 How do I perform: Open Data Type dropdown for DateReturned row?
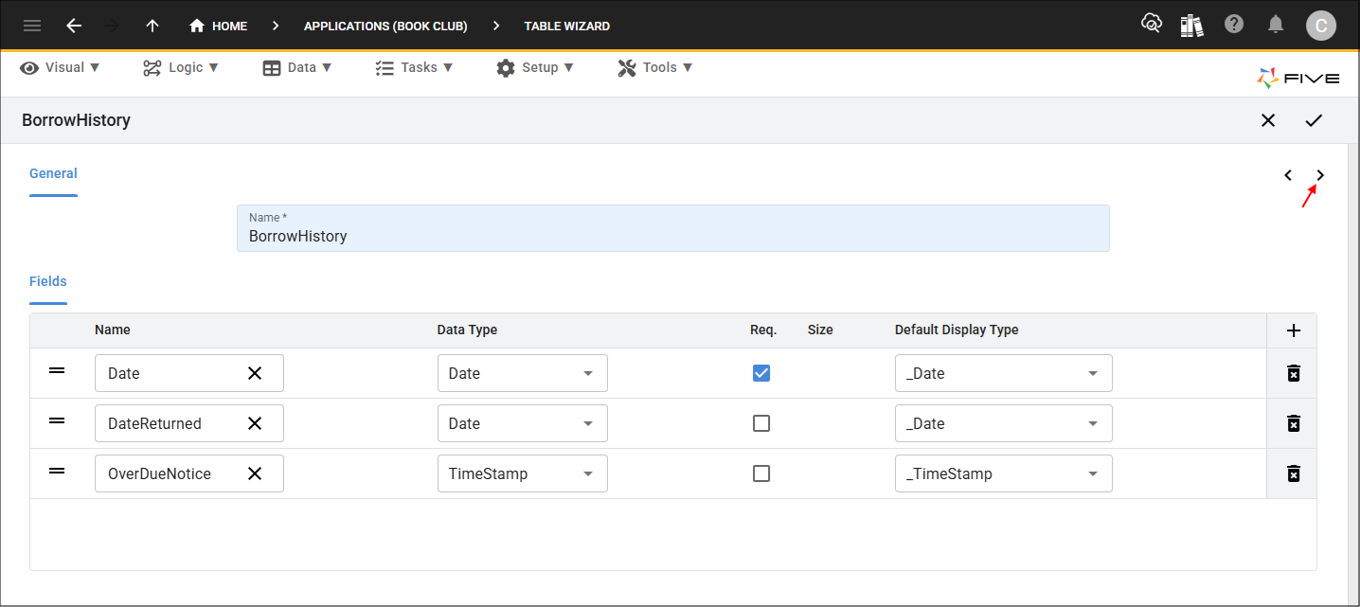(522, 423)
